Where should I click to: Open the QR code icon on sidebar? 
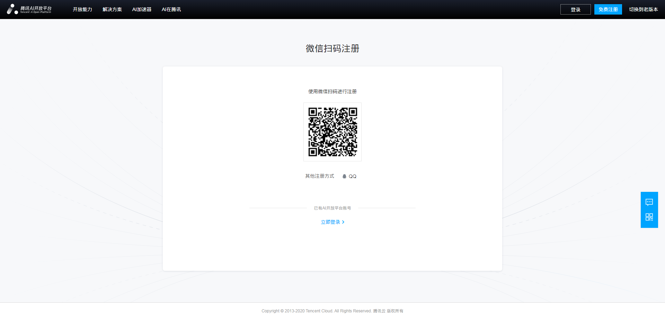649,217
